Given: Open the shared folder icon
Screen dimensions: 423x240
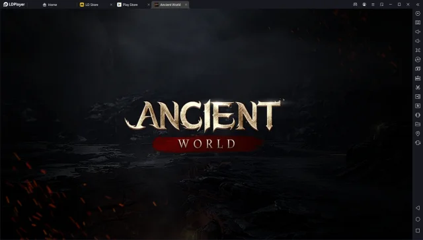Looking at the screenshot, I should (x=418, y=124).
